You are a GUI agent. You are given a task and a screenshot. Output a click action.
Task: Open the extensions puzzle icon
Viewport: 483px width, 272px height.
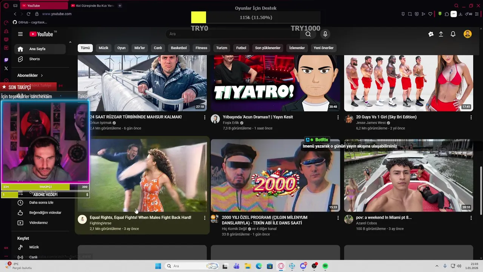pos(447,14)
